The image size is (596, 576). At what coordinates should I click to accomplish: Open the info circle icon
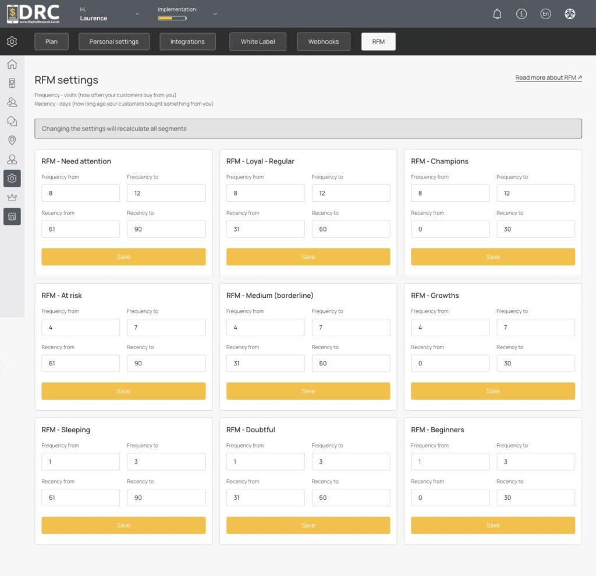[521, 14]
